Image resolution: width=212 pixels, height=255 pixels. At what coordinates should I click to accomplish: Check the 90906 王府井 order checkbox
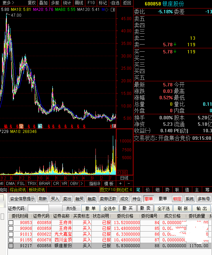[x=11, y=228]
